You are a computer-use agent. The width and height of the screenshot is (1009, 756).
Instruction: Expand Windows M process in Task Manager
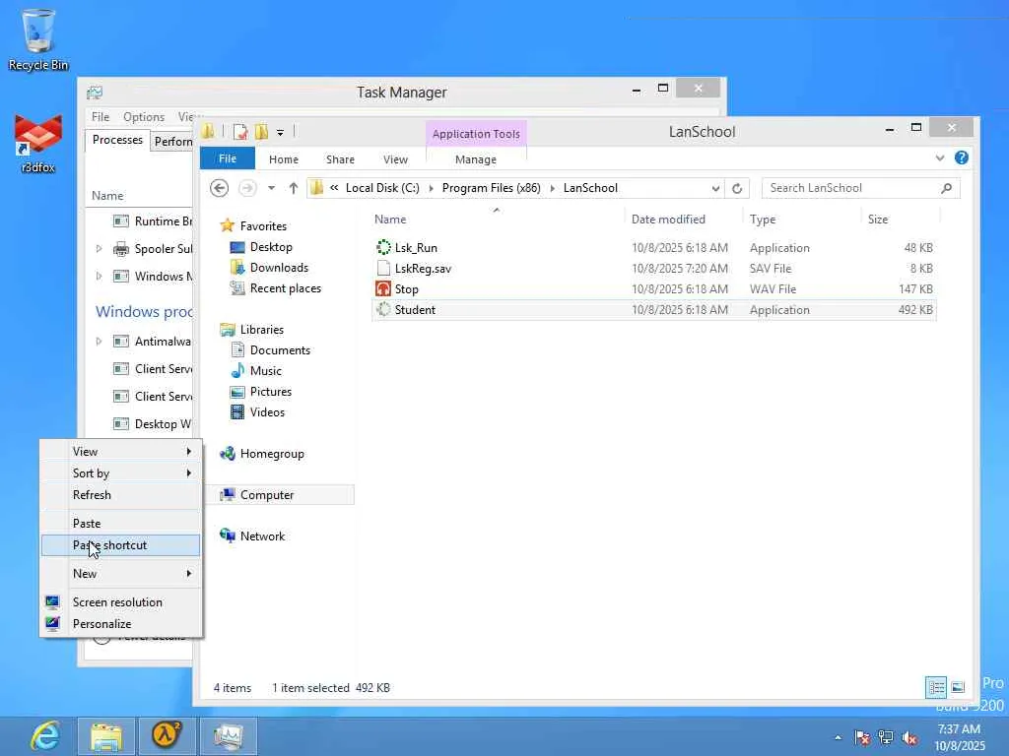[x=99, y=276]
